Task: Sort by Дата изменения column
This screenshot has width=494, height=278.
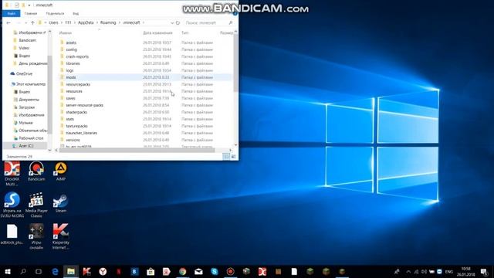Action: point(157,32)
